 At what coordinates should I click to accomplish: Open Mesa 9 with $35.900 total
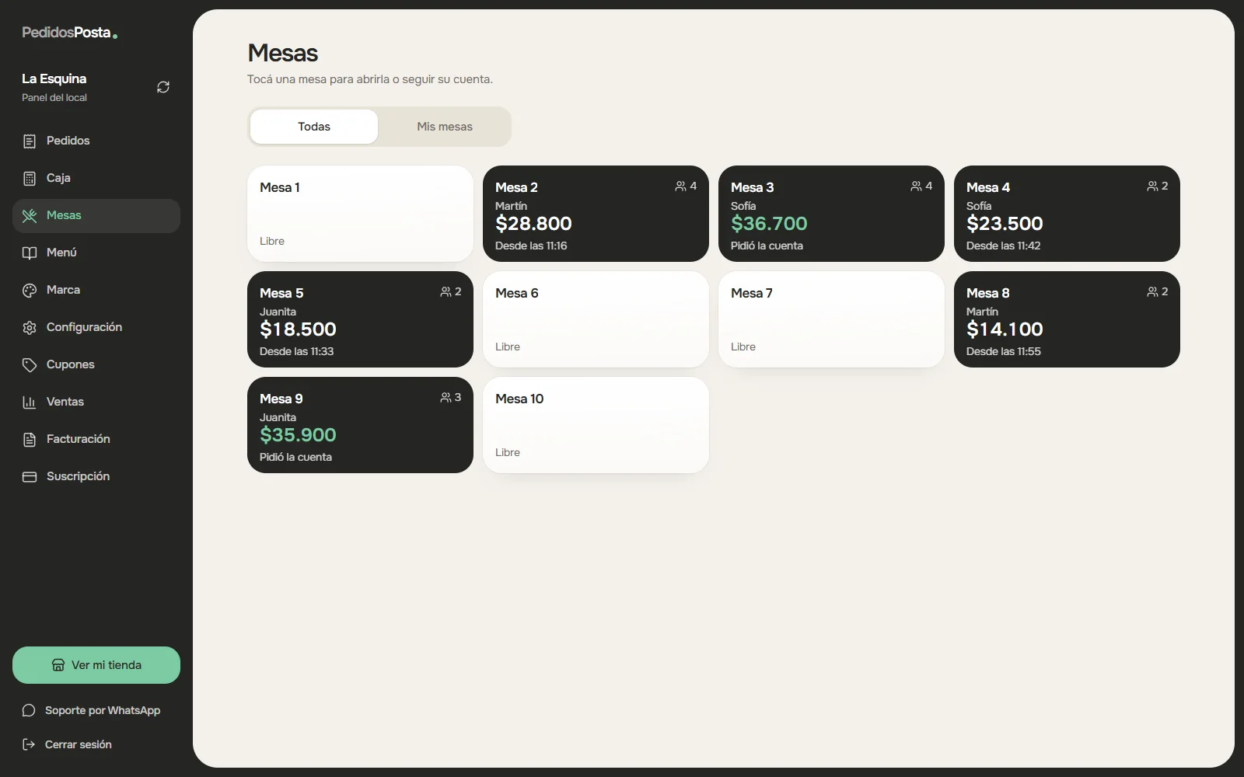360,425
